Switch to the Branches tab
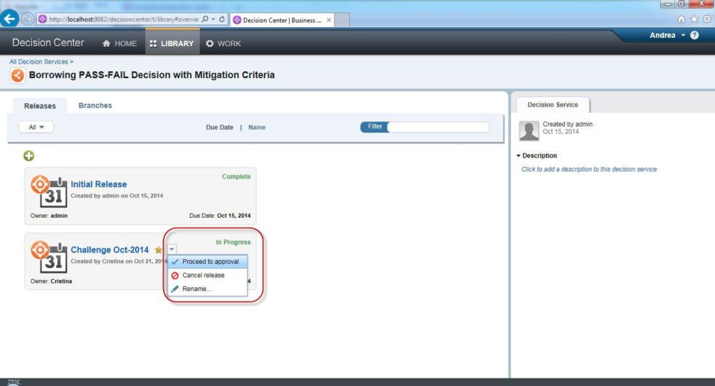Screen dimensions: 715x386 [x=95, y=105]
